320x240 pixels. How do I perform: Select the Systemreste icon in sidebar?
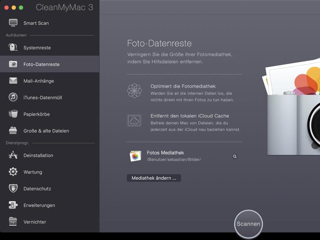click(13, 48)
